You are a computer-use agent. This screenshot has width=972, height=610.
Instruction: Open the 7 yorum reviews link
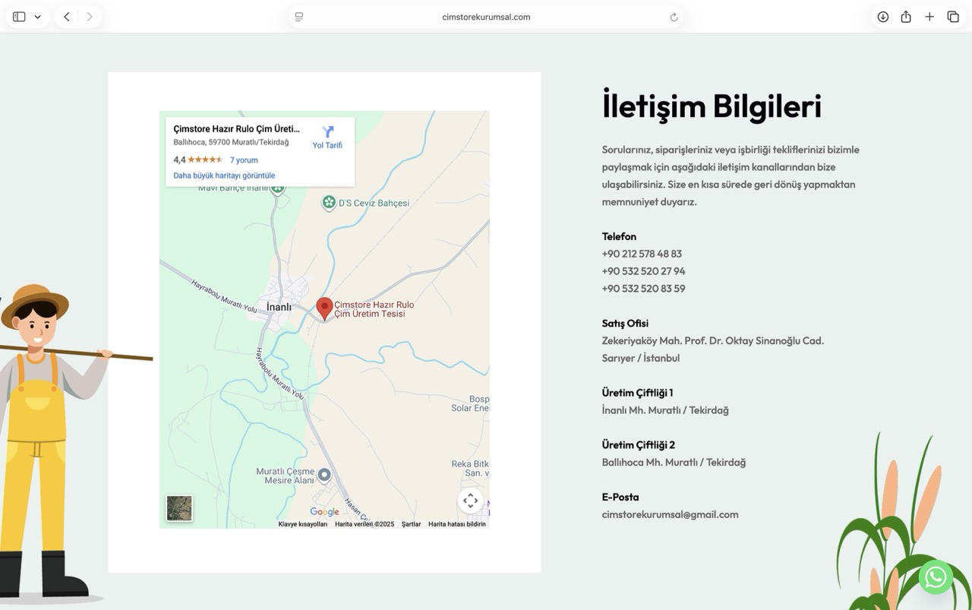[244, 160]
